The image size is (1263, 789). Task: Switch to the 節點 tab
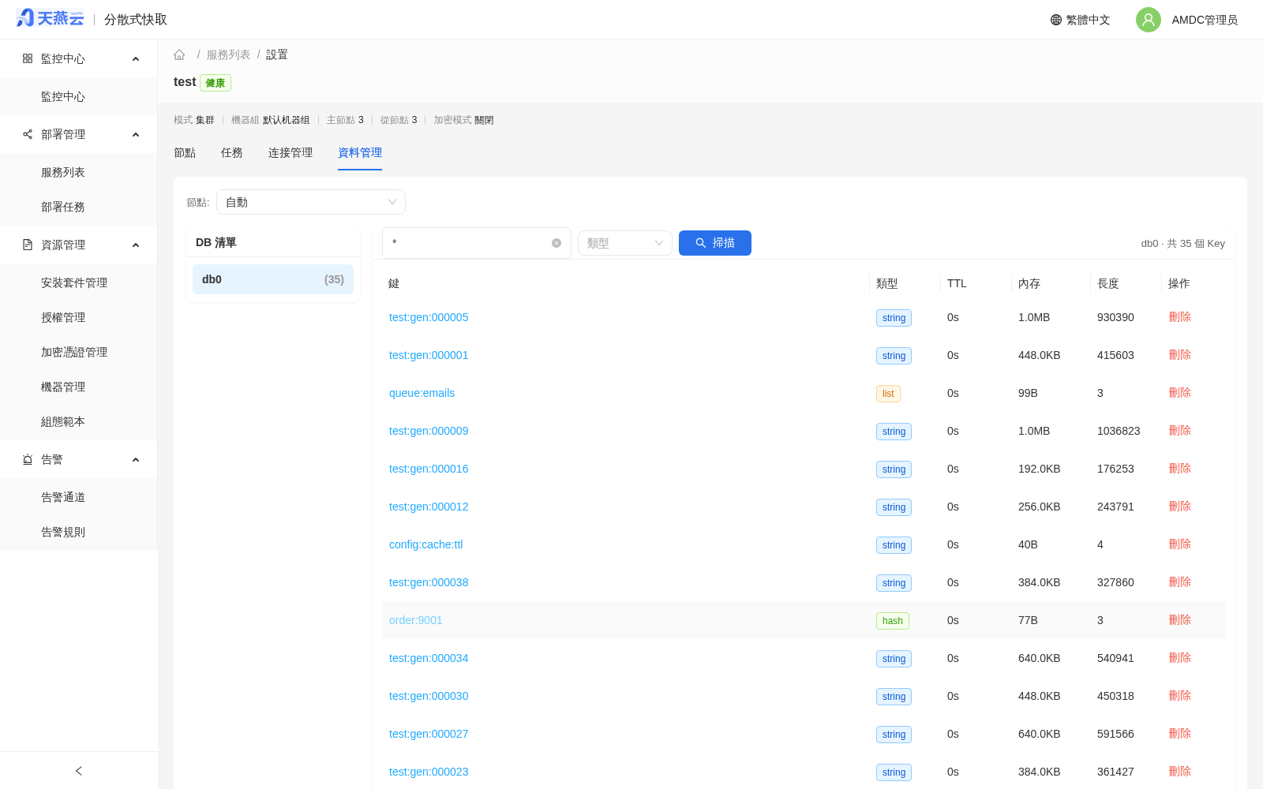pyautogui.click(x=185, y=152)
